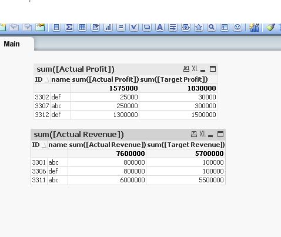The height and width of the screenshot is (237, 281).
Task: Select ID 3311 cell in Revenue table
Action: pos(39,180)
